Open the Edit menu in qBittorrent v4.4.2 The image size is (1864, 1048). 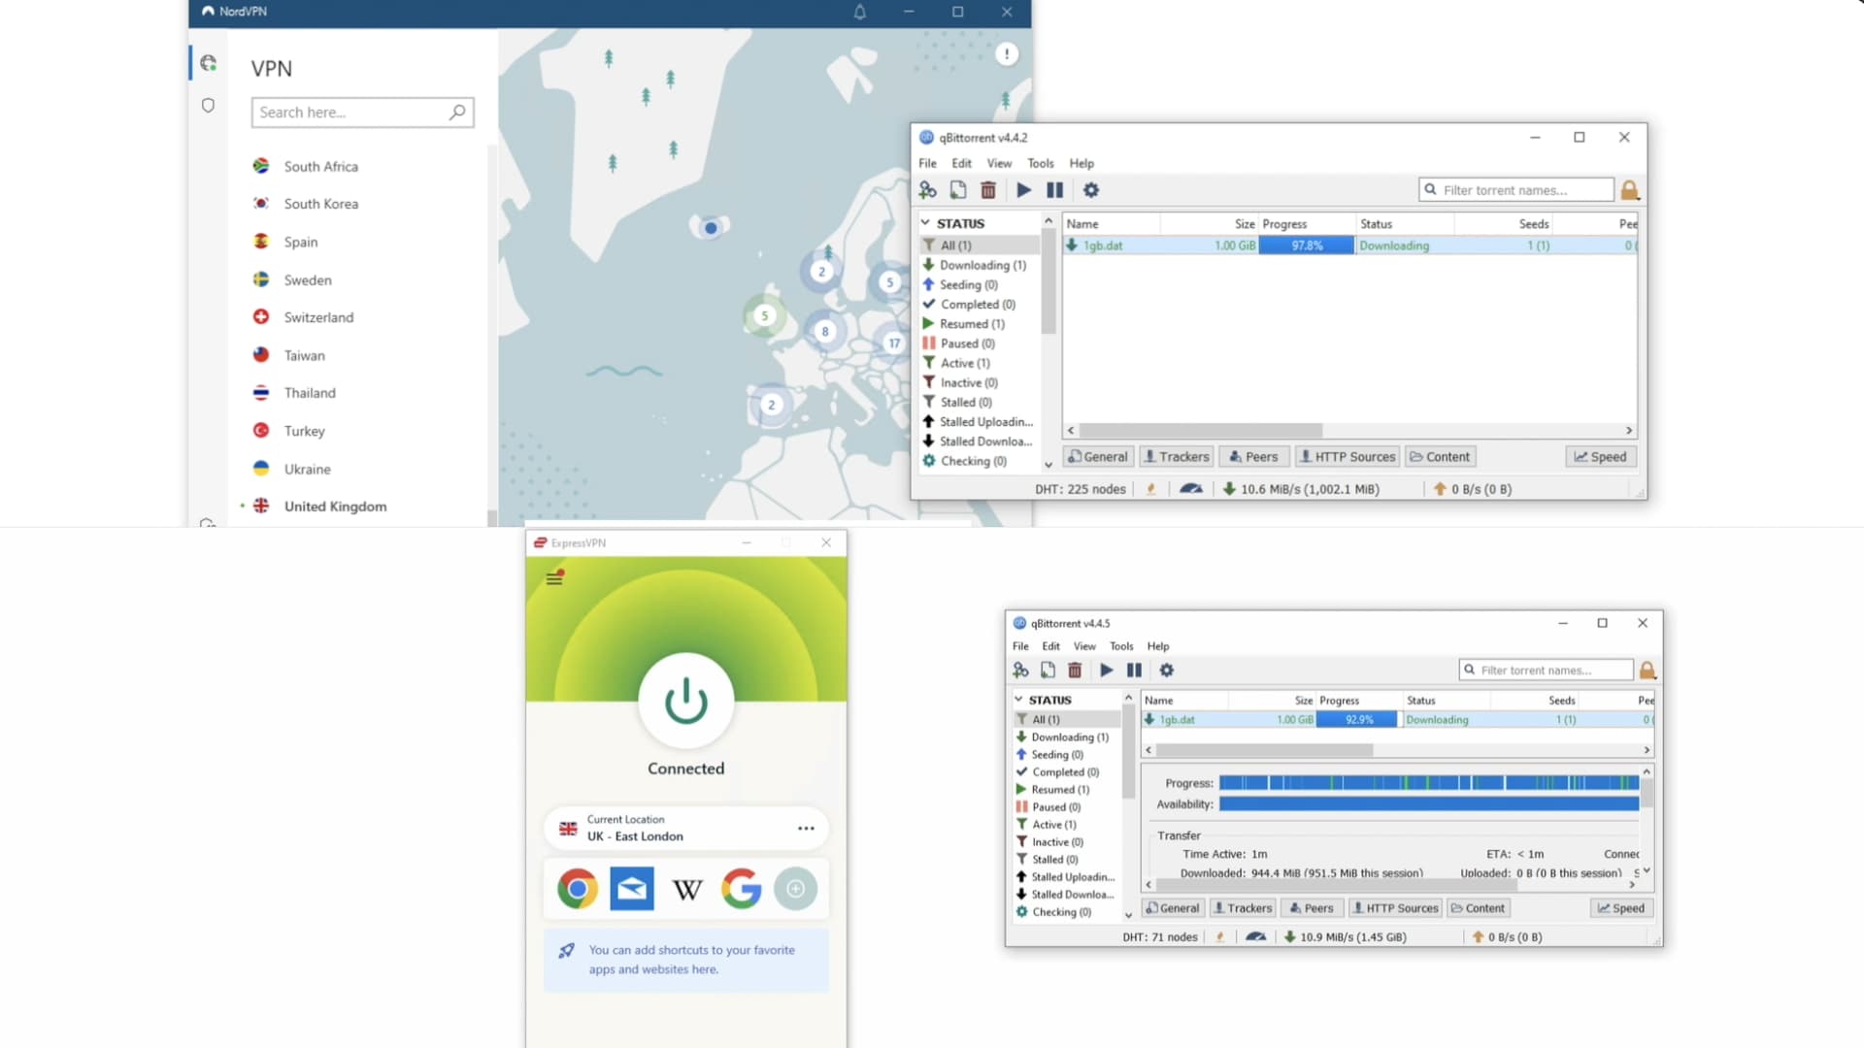(x=962, y=163)
